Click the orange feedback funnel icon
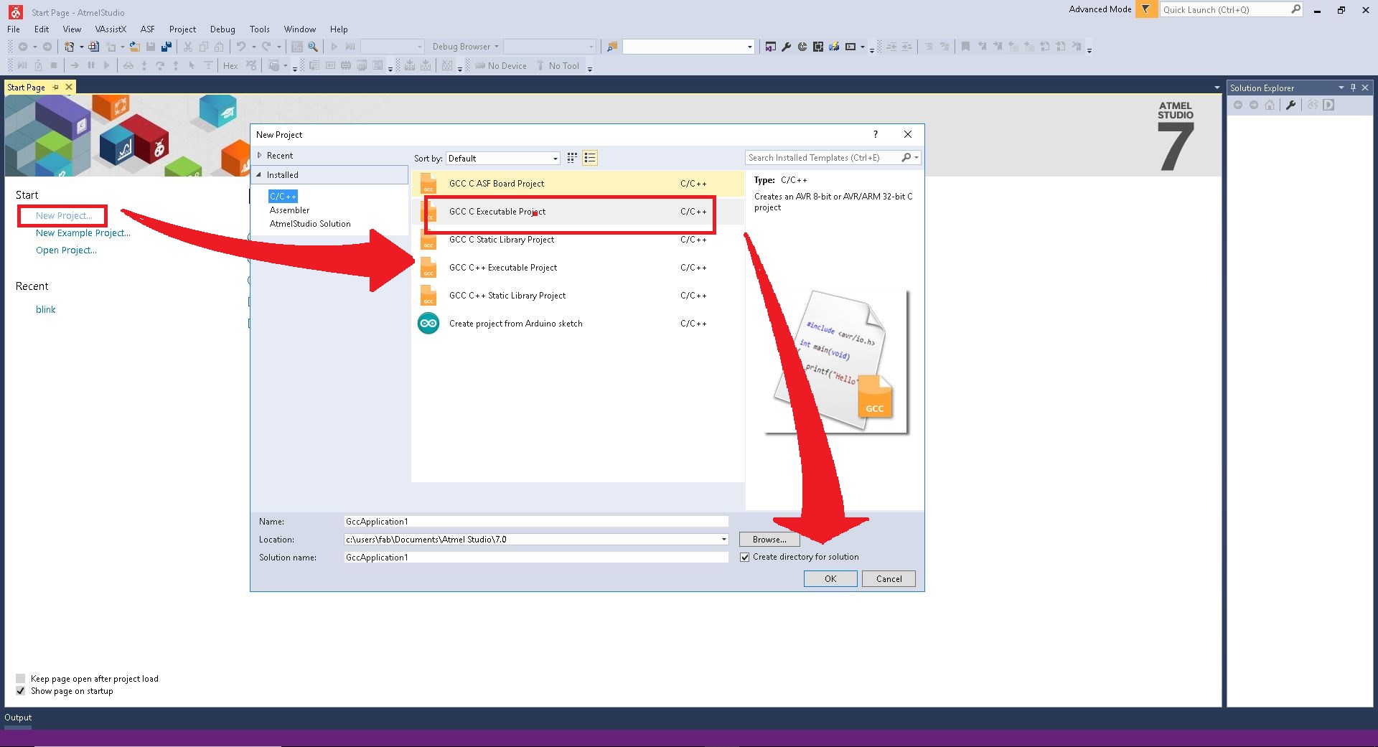The width and height of the screenshot is (1378, 747). tap(1146, 9)
